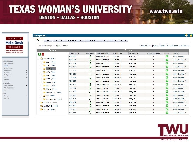Image resolution: width=193 pixels, height=145 pixels.
Task: Click the online status icon for host ASB_313
Action: click(167, 113)
